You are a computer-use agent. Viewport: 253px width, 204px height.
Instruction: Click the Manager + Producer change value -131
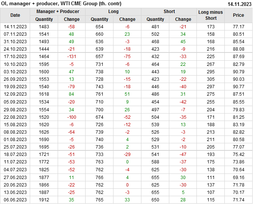tap(72, 56)
